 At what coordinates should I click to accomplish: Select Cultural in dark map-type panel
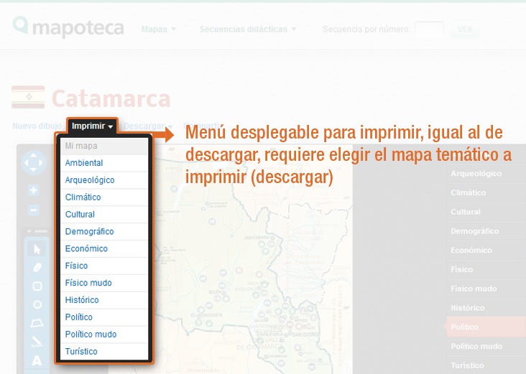click(x=486, y=212)
